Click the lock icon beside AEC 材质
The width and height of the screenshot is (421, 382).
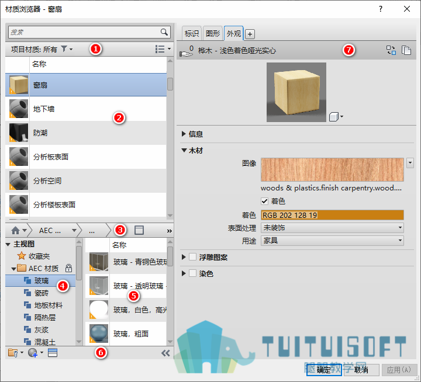[69, 268]
